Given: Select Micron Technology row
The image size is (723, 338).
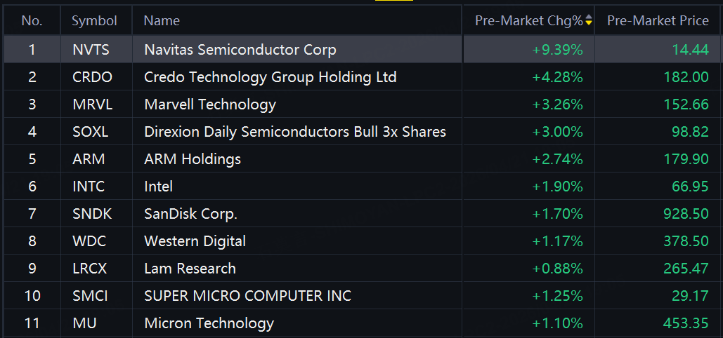Looking at the screenshot, I should [361, 323].
